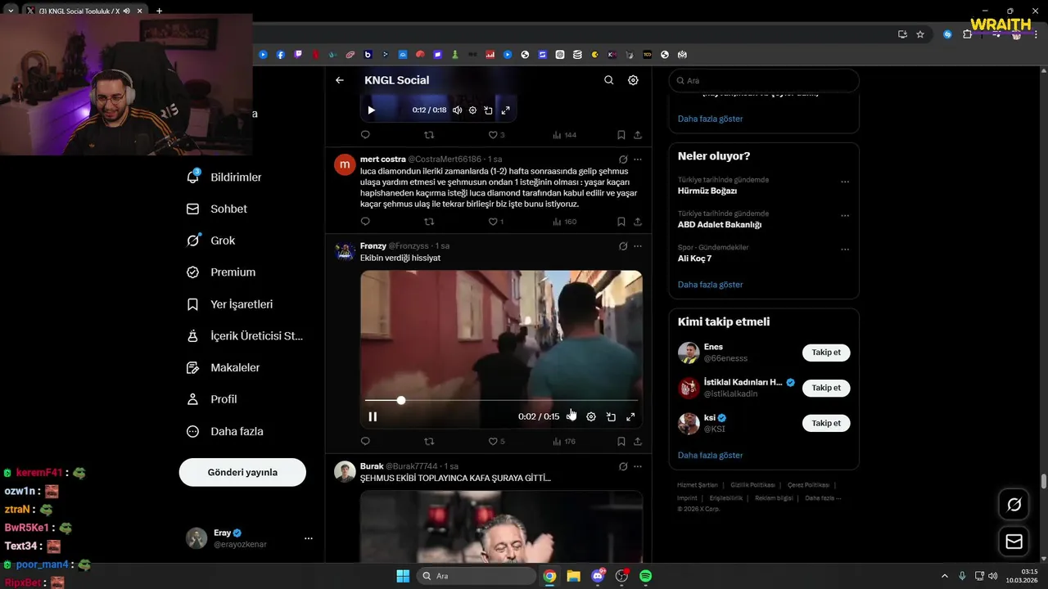The width and height of the screenshot is (1048, 589).
Task: View analytics of post with 144 views
Action: coord(564,135)
